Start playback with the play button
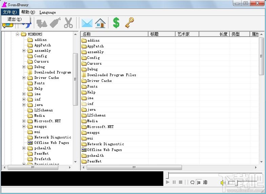The width and height of the screenshot is (266, 194). coord(168,182)
